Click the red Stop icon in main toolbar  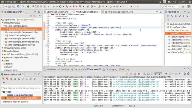click(x=73, y=7)
